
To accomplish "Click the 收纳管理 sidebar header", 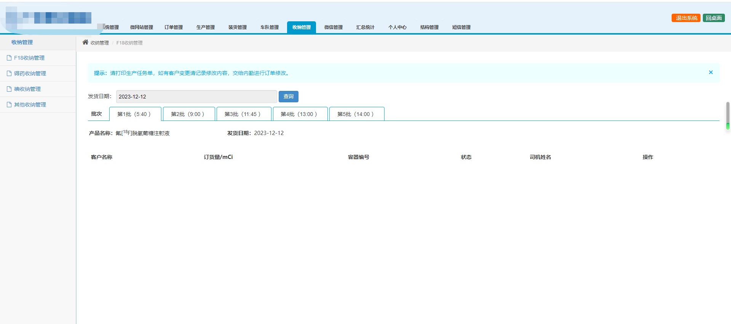I will [22, 42].
